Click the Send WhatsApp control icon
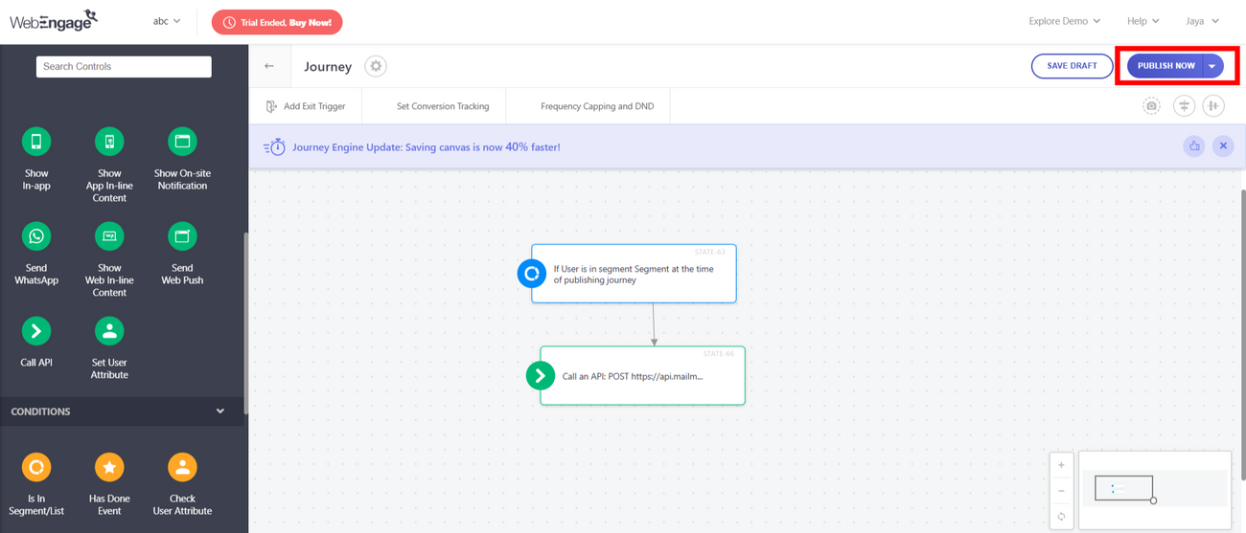 [x=36, y=236]
